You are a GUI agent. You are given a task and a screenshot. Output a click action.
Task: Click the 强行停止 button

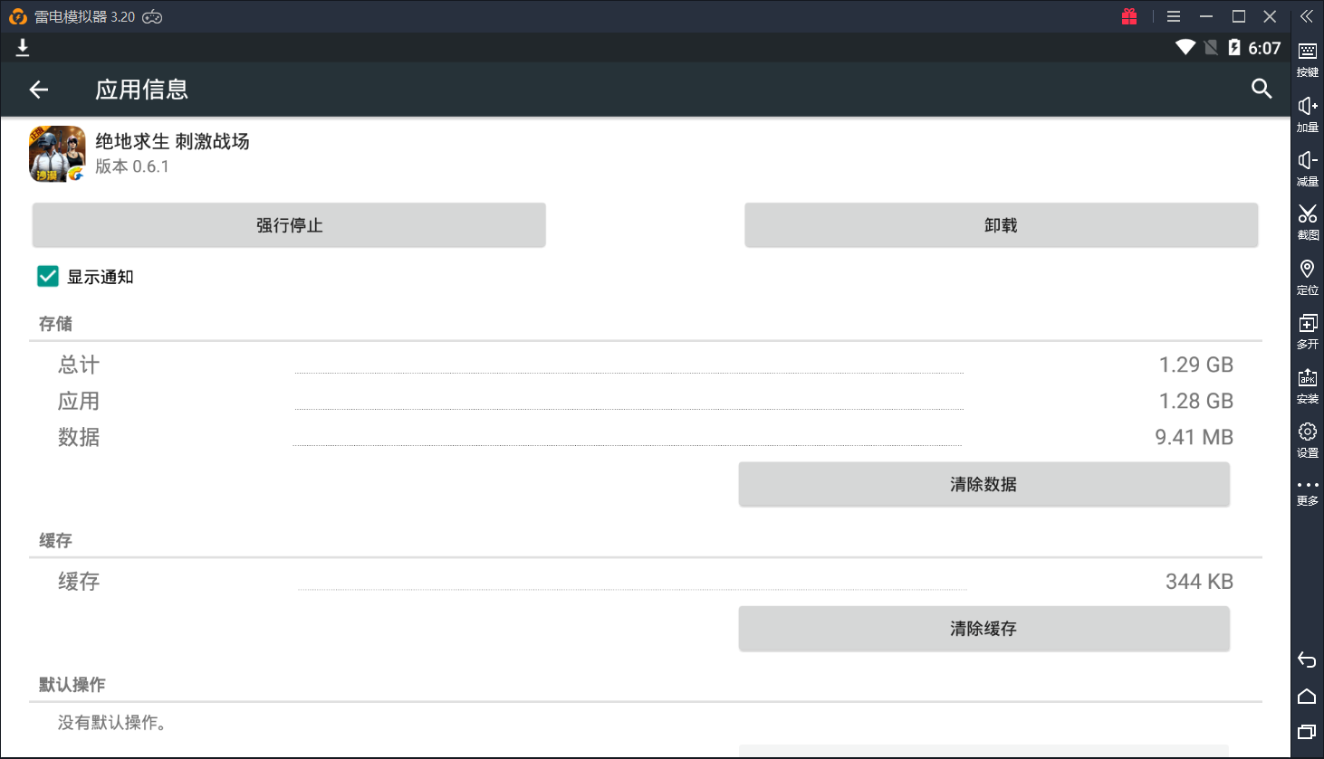(x=289, y=225)
